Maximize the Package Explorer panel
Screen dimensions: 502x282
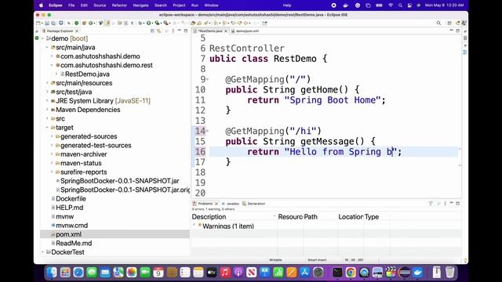(186, 31)
